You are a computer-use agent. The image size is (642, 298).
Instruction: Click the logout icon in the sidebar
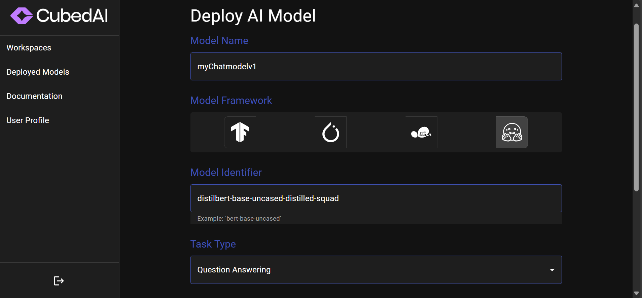(59, 281)
